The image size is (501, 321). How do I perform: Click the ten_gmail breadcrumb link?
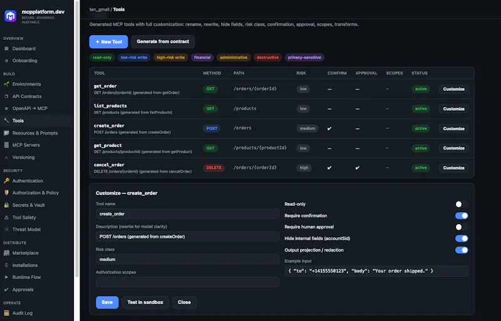(x=100, y=9)
